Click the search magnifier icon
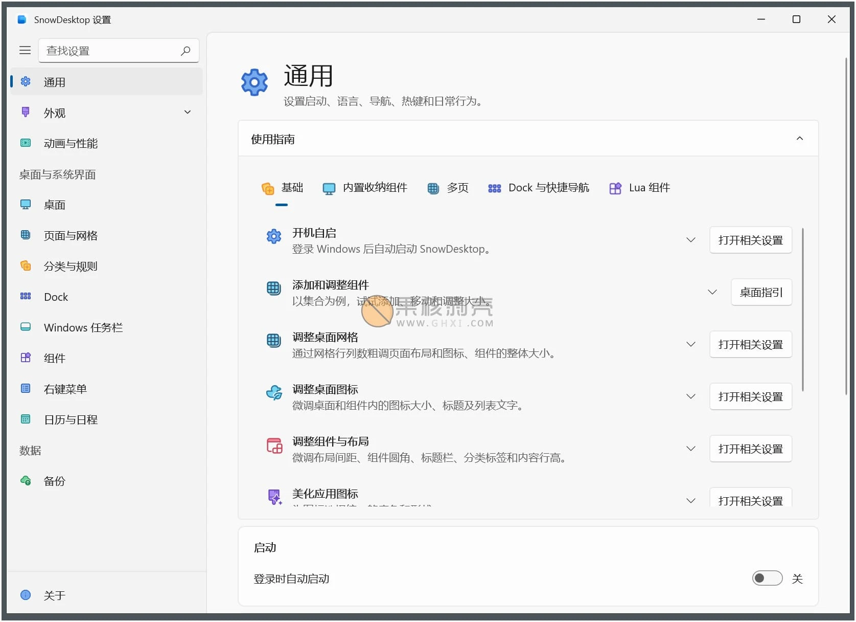This screenshot has width=856, height=622. tap(186, 51)
